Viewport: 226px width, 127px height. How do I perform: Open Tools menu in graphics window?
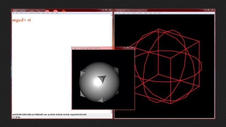[x=155, y=13]
